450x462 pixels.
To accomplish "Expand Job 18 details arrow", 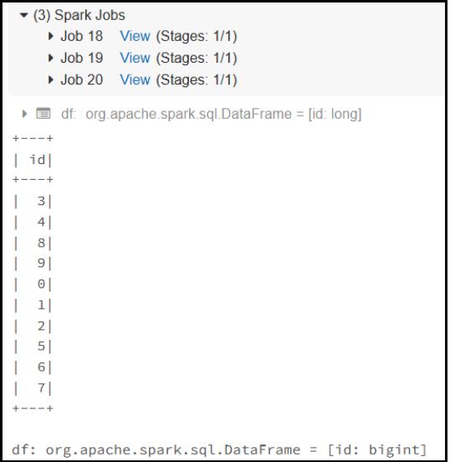I will tap(51, 36).
